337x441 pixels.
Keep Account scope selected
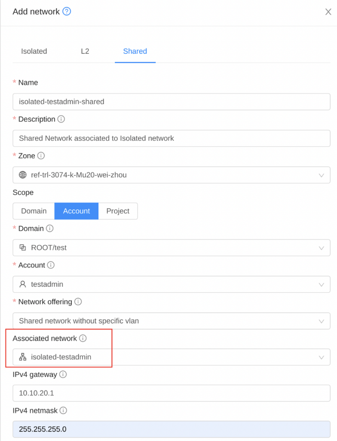pyautogui.click(x=76, y=211)
